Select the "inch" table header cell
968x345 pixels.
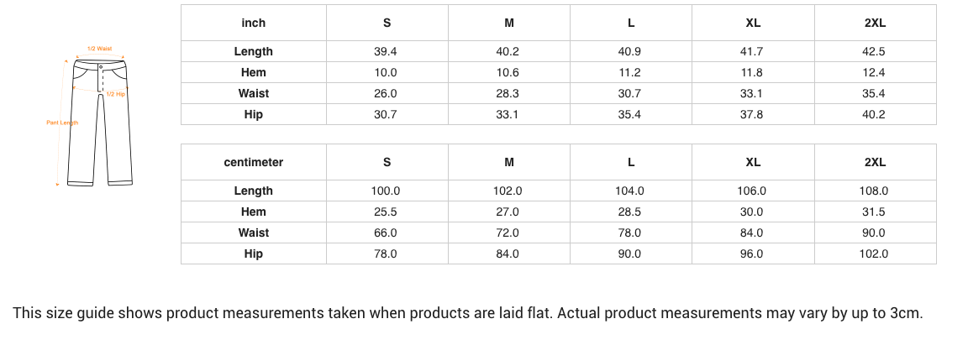coord(253,23)
